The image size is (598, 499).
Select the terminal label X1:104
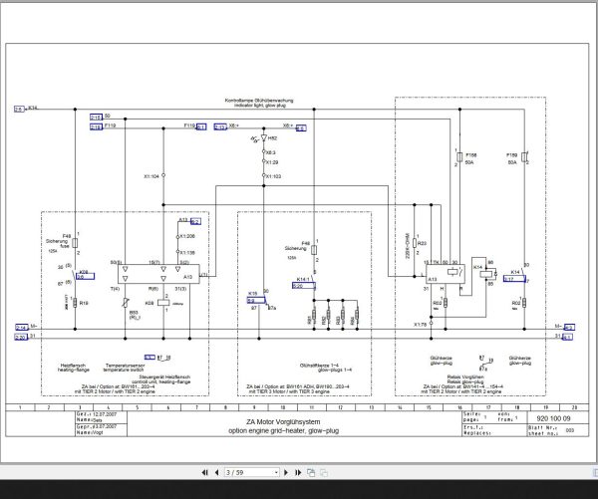pyautogui.click(x=151, y=176)
